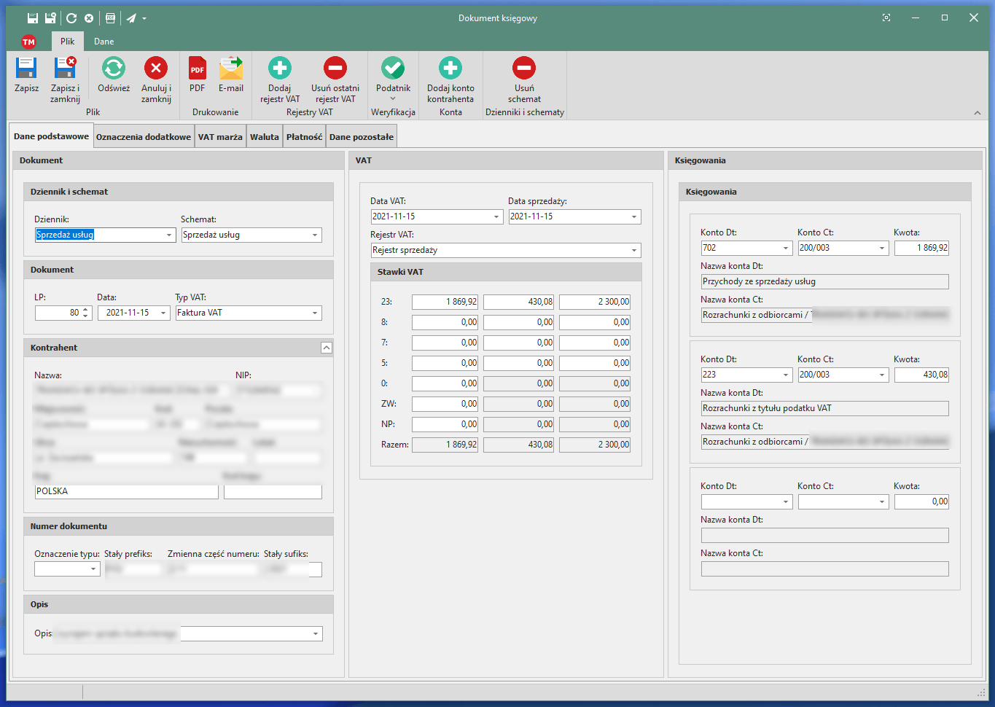Click the Zapisz save icon in ribbon
Screen dimensions: 995x707
coord(26,69)
